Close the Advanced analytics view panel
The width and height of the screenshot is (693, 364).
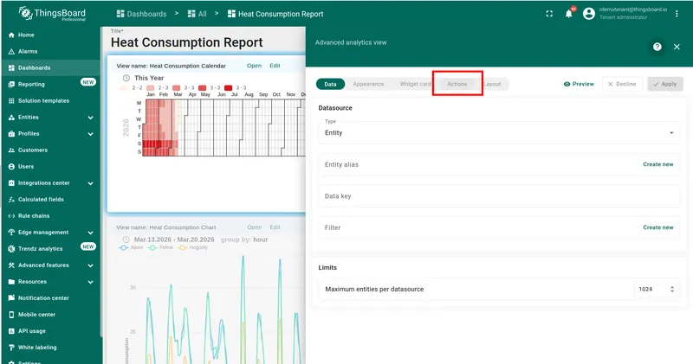click(677, 47)
